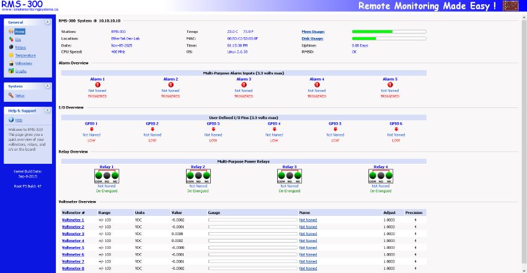The image size is (527, 273).
Task: Click the Setup wrench icon
Action: (11, 96)
